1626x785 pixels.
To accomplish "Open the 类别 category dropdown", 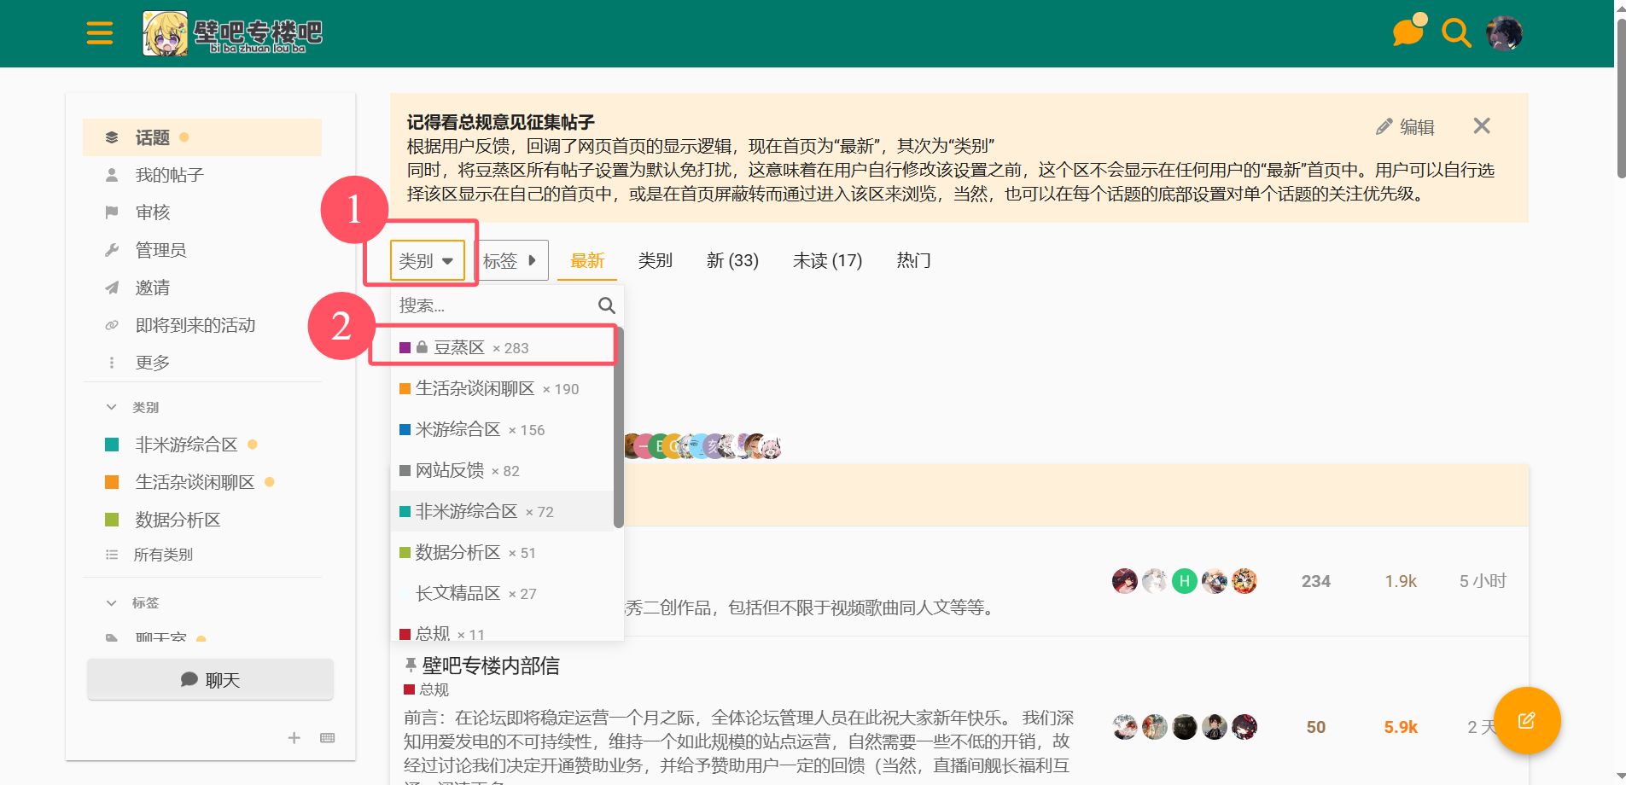I will (427, 261).
